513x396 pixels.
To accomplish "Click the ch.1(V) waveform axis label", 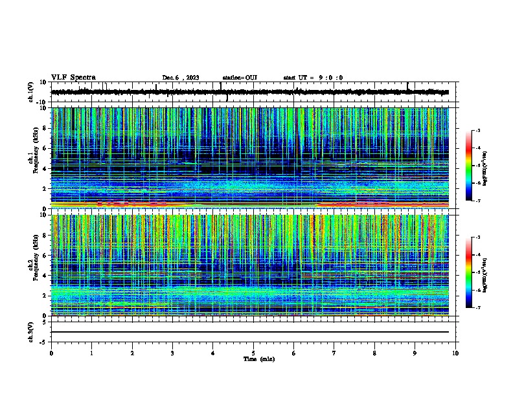I will coord(31,92).
